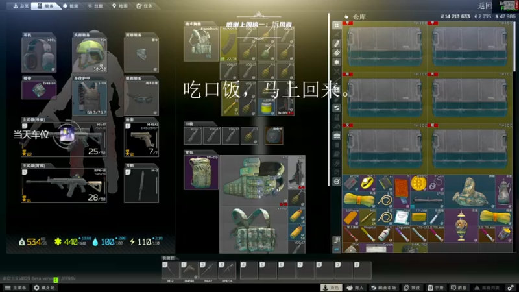Viewport: 519px width, 292px height.
Task: Click the stash all-items grid filter icon
Action: (x=337, y=25)
